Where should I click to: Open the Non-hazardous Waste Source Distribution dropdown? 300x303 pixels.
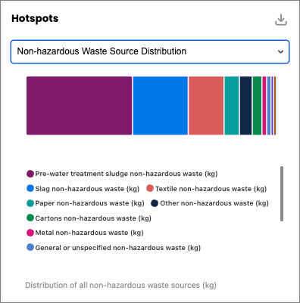click(x=150, y=51)
